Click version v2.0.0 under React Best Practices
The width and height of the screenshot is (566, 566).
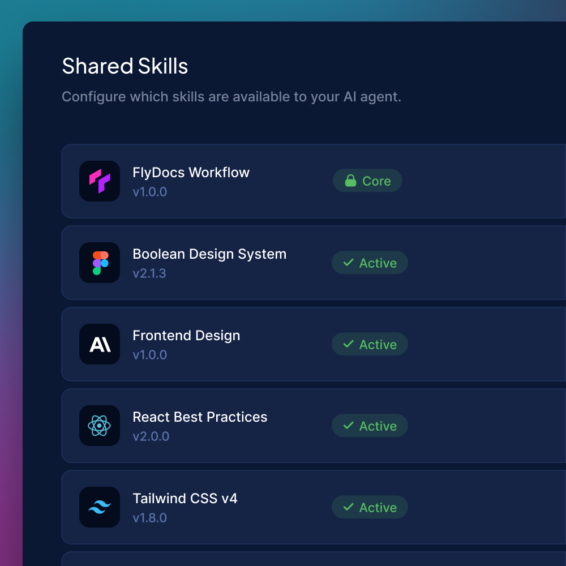(x=151, y=437)
